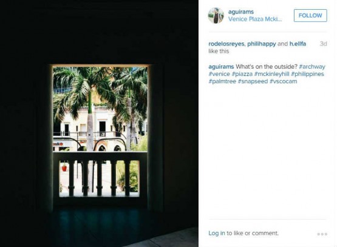
Task: Open the #philippines hashtag
Action: pyautogui.click(x=308, y=74)
